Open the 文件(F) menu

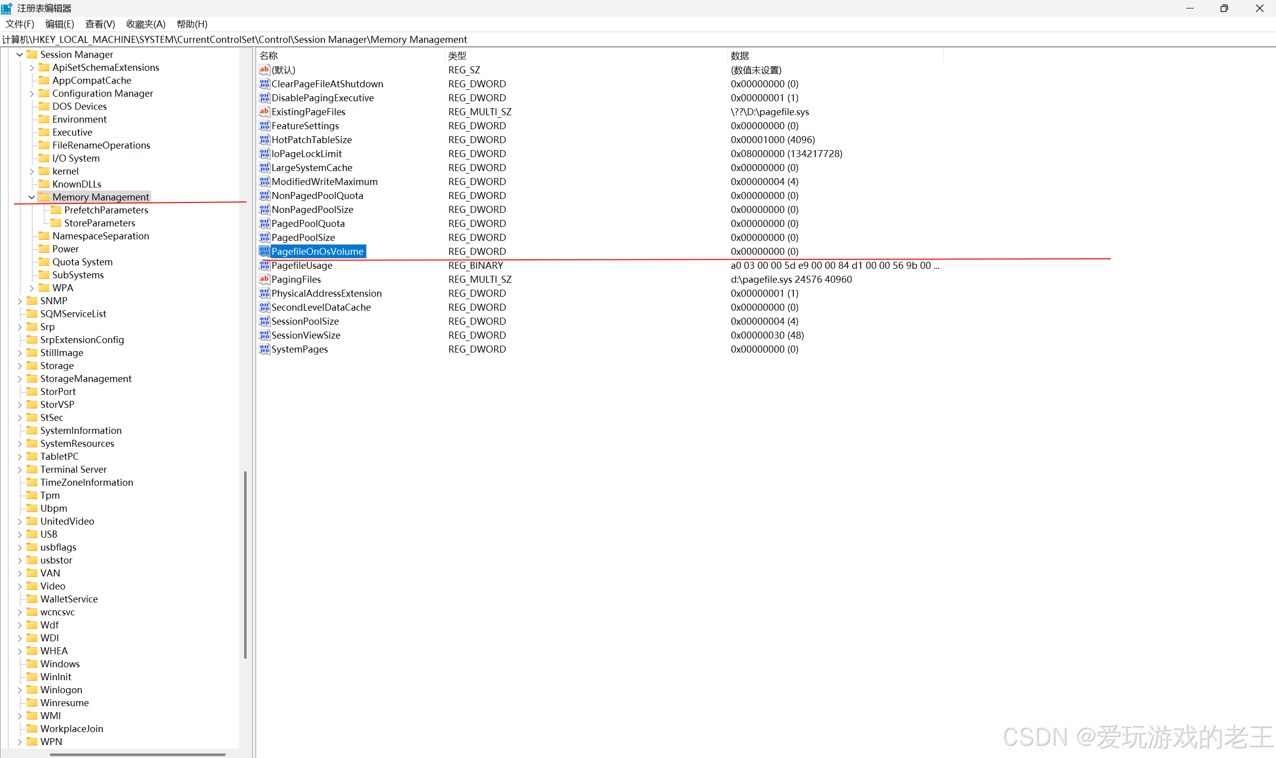coord(19,24)
